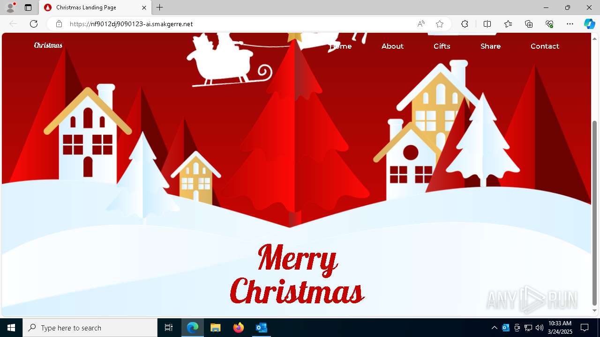Open the volume control icon
This screenshot has height=337, width=600.
[540, 328]
